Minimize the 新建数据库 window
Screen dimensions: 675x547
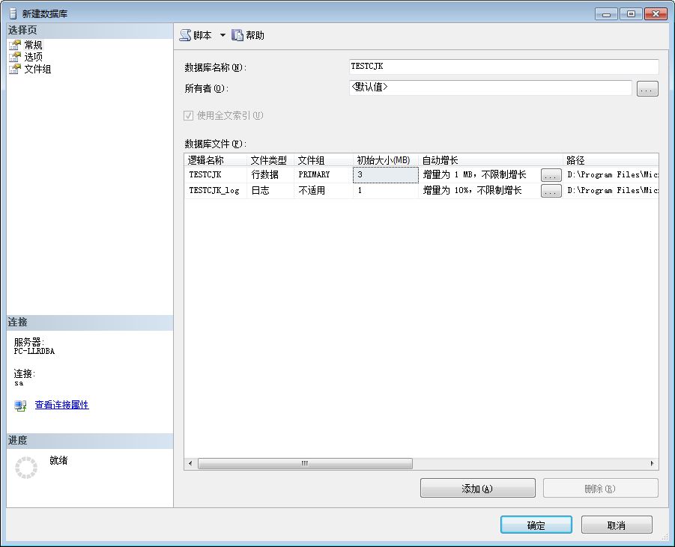pos(607,14)
